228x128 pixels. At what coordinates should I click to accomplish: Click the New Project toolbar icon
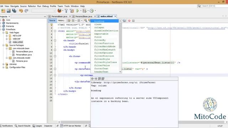pos(3,11)
